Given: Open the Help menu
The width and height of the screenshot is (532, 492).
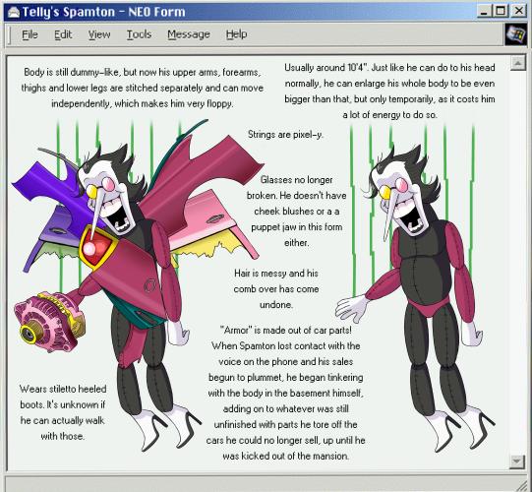Looking at the screenshot, I should click(x=236, y=34).
